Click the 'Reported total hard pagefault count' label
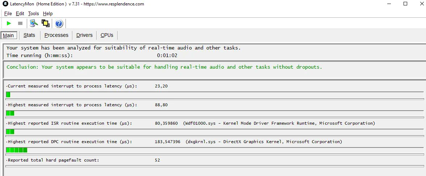 54,160
